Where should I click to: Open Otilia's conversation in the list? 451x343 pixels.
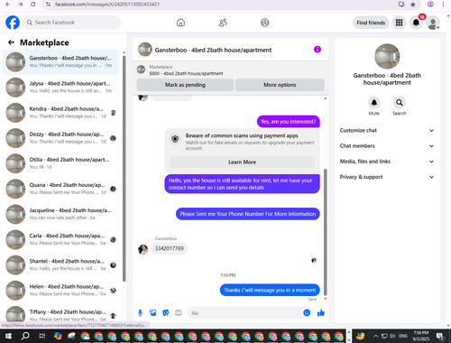[x=61, y=163]
